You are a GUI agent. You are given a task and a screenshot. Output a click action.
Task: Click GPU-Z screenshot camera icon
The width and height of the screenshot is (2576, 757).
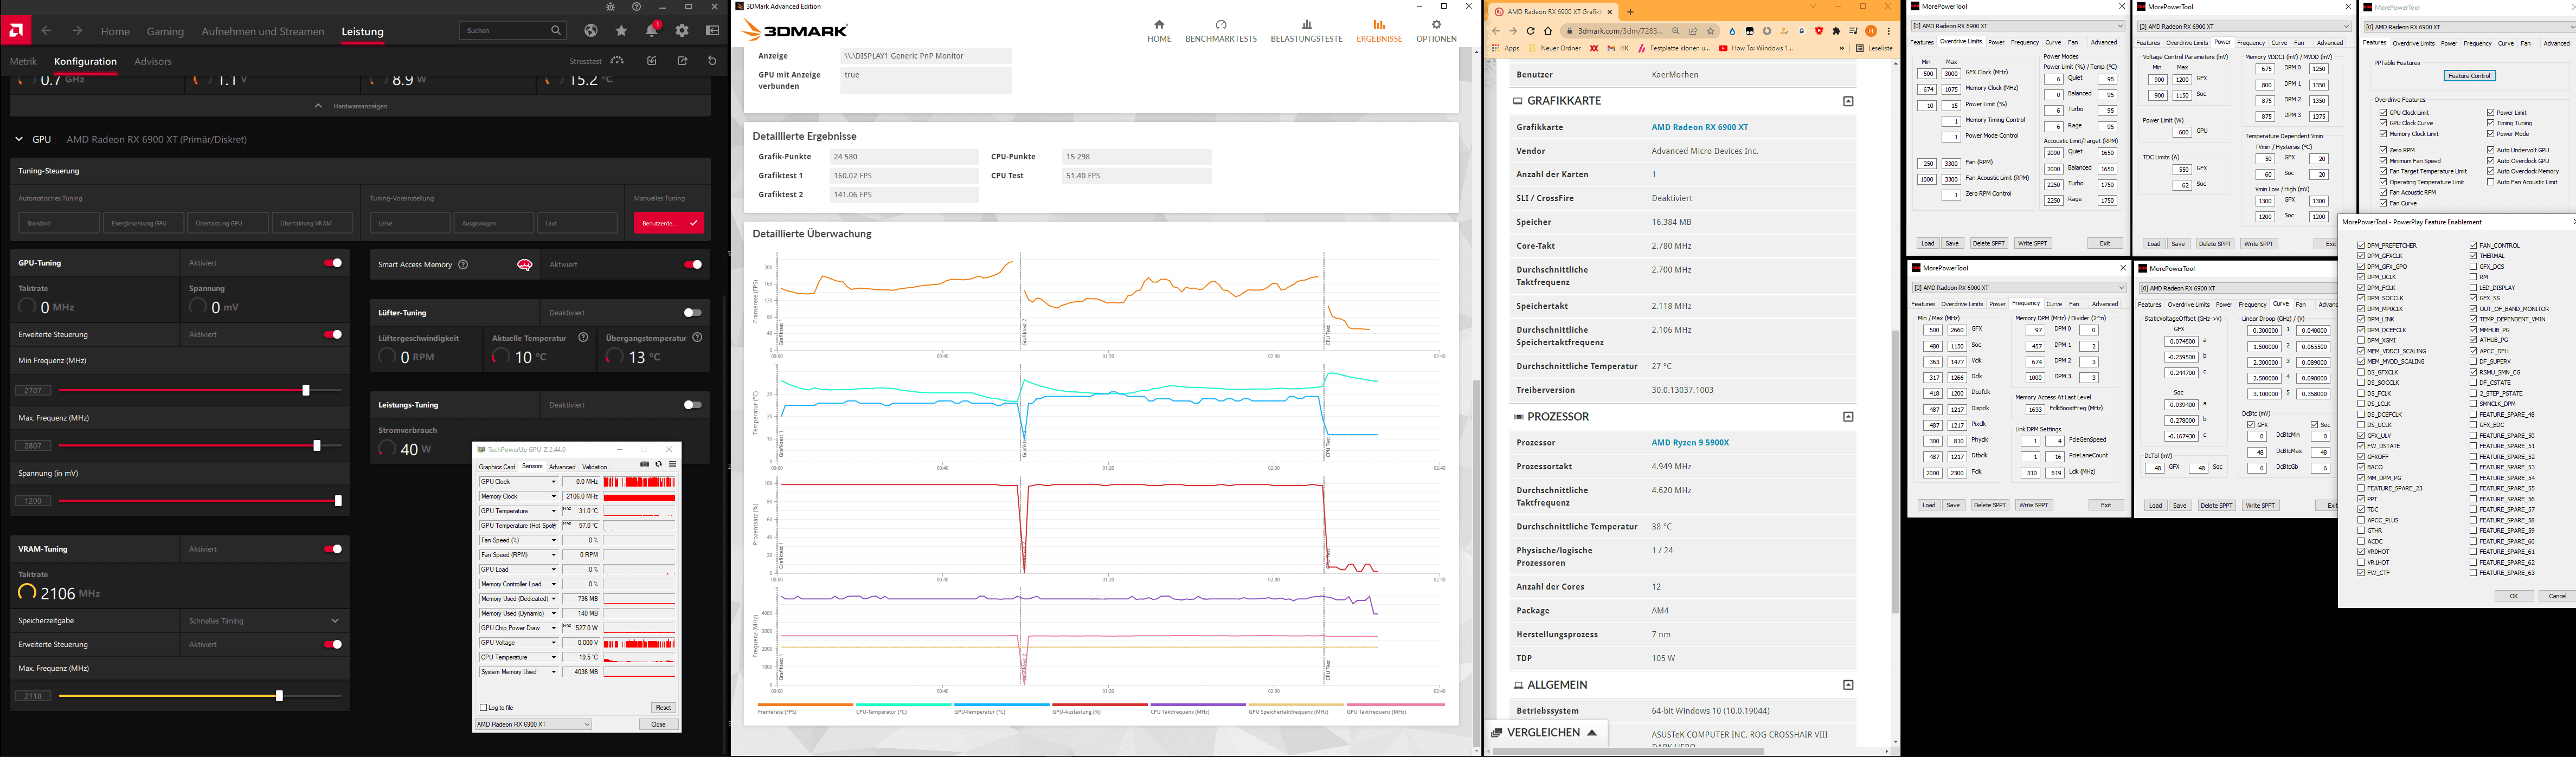(644, 465)
